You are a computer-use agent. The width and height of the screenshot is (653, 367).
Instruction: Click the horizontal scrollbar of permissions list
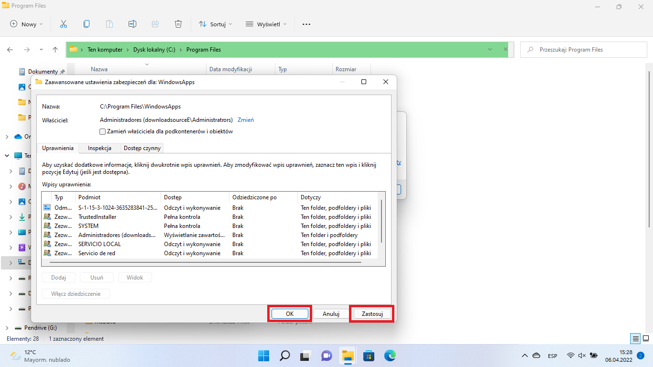pos(206,262)
